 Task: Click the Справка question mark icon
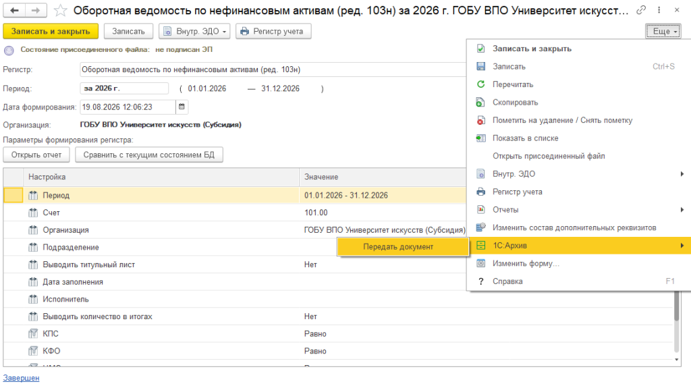[x=480, y=281]
